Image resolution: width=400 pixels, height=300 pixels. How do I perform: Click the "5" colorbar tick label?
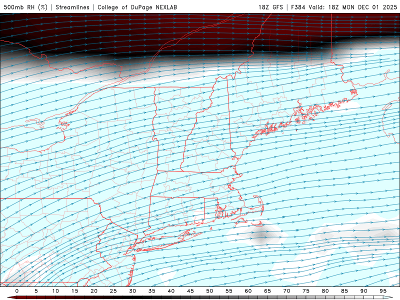point(36,291)
